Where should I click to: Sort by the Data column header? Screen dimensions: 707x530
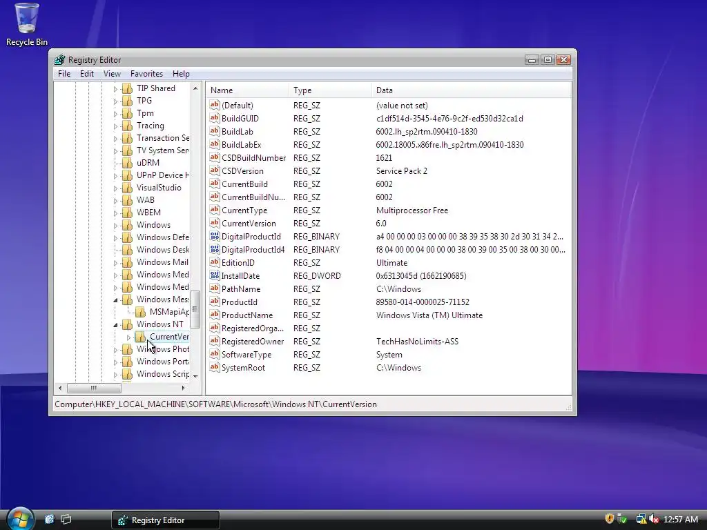coord(471,90)
